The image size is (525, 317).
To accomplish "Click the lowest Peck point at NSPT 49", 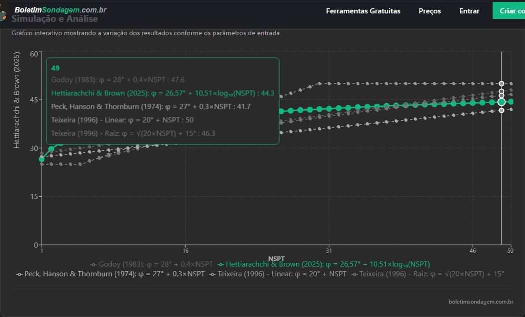I will 501,110.
